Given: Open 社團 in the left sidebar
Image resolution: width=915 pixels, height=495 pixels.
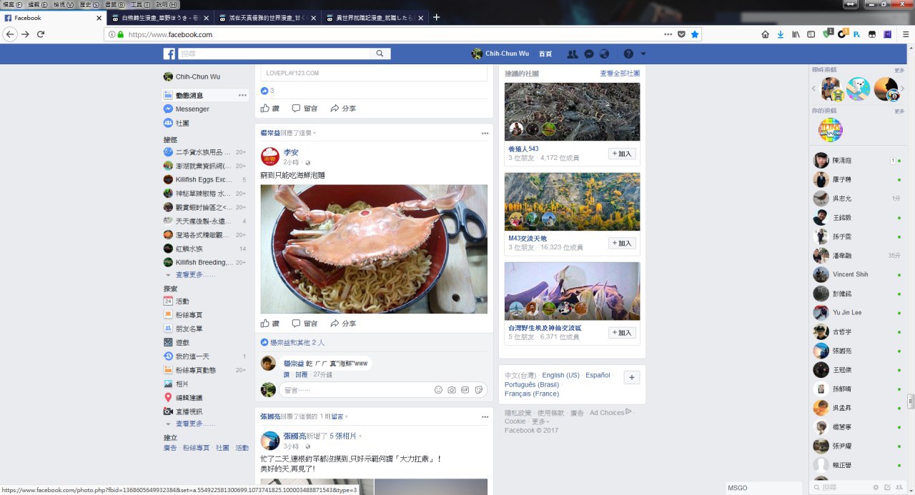Looking at the screenshot, I should (182, 124).
